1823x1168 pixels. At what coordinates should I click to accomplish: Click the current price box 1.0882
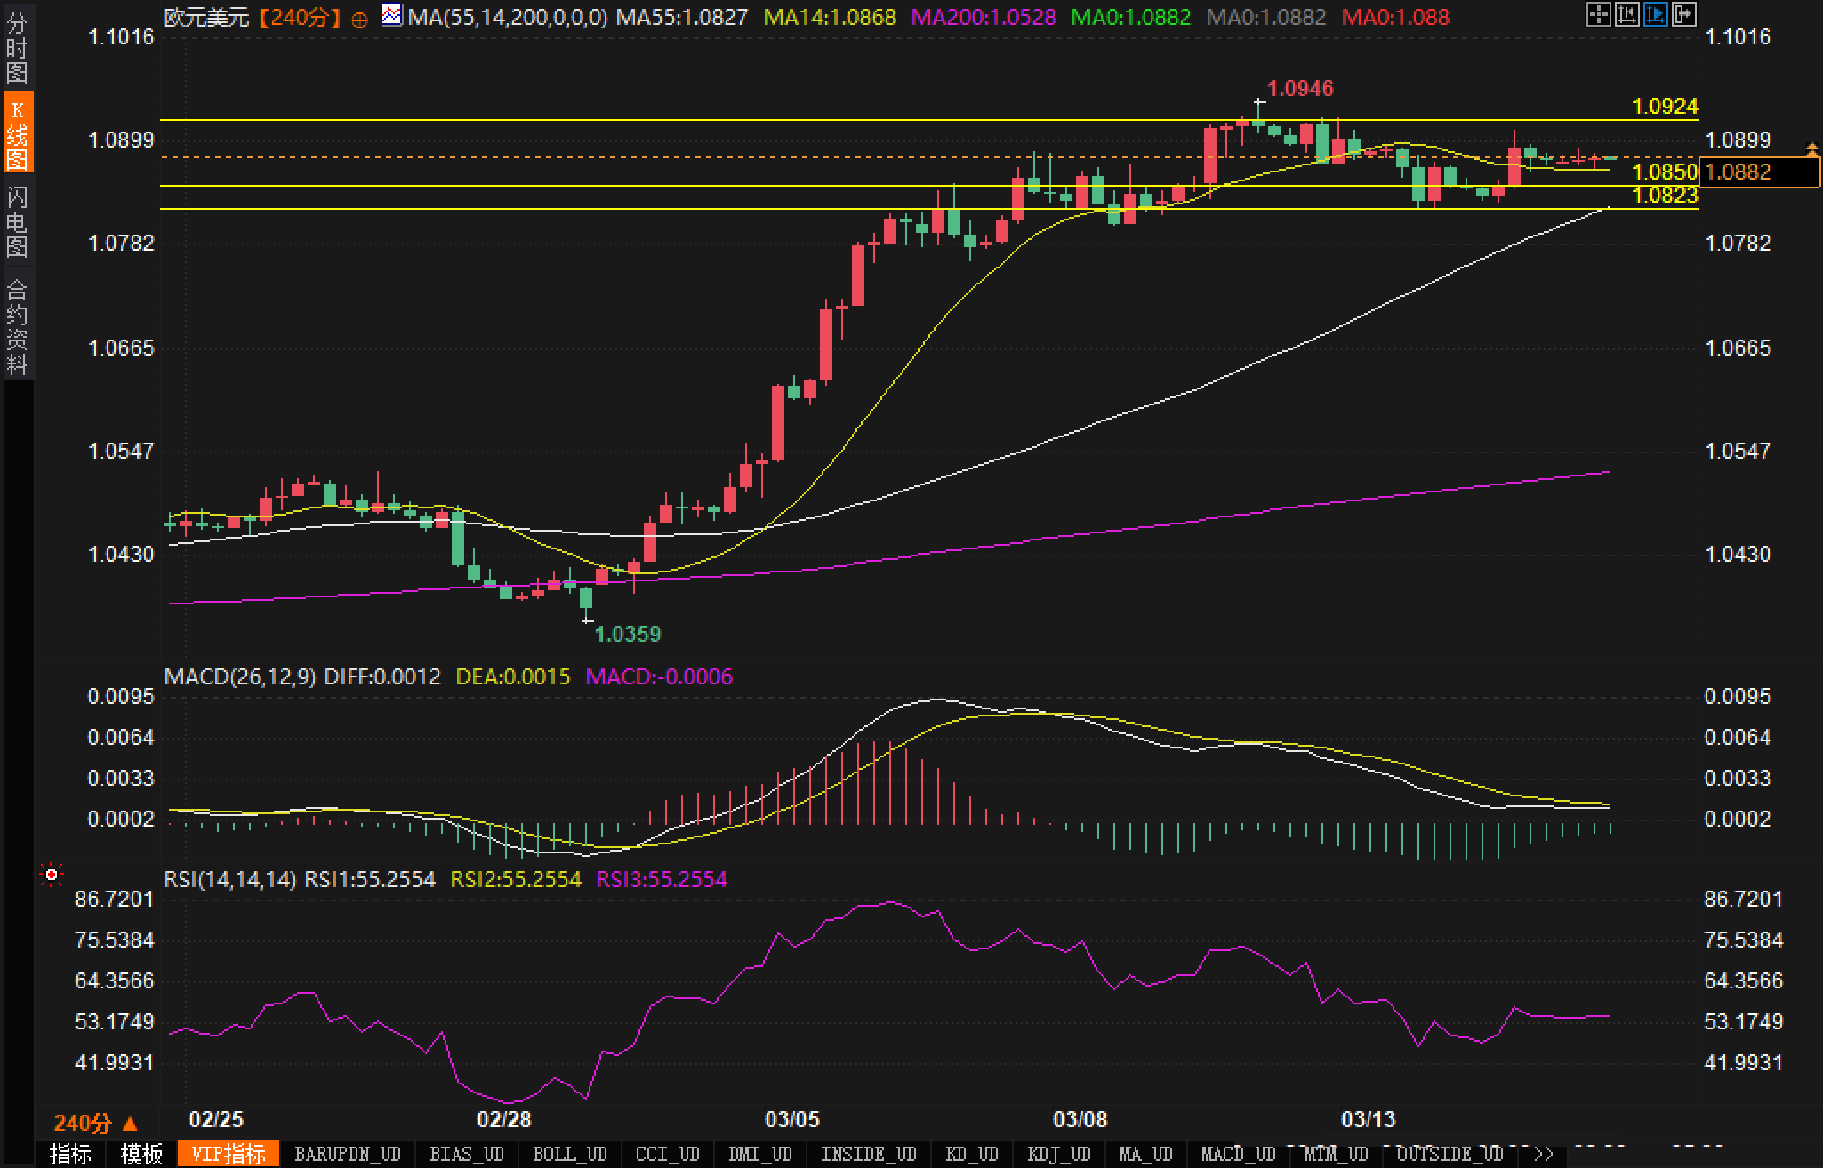(x=1761, y=172)
